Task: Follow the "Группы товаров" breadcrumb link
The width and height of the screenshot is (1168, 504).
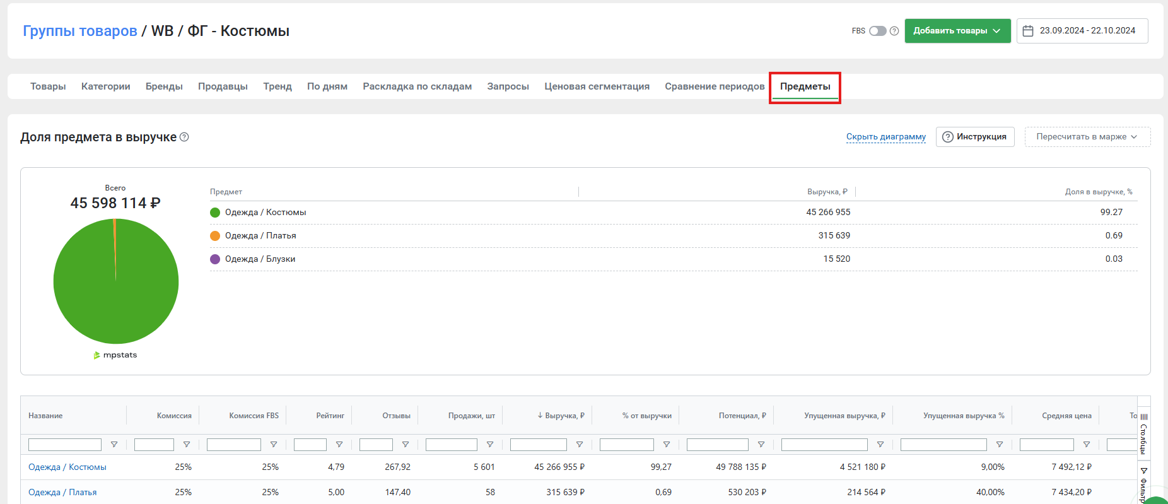Action: 80,31
